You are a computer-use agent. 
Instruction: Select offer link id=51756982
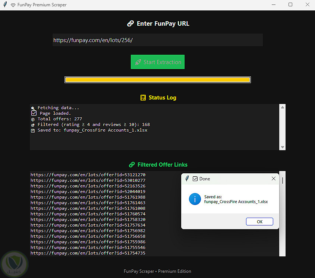(88, 231)
